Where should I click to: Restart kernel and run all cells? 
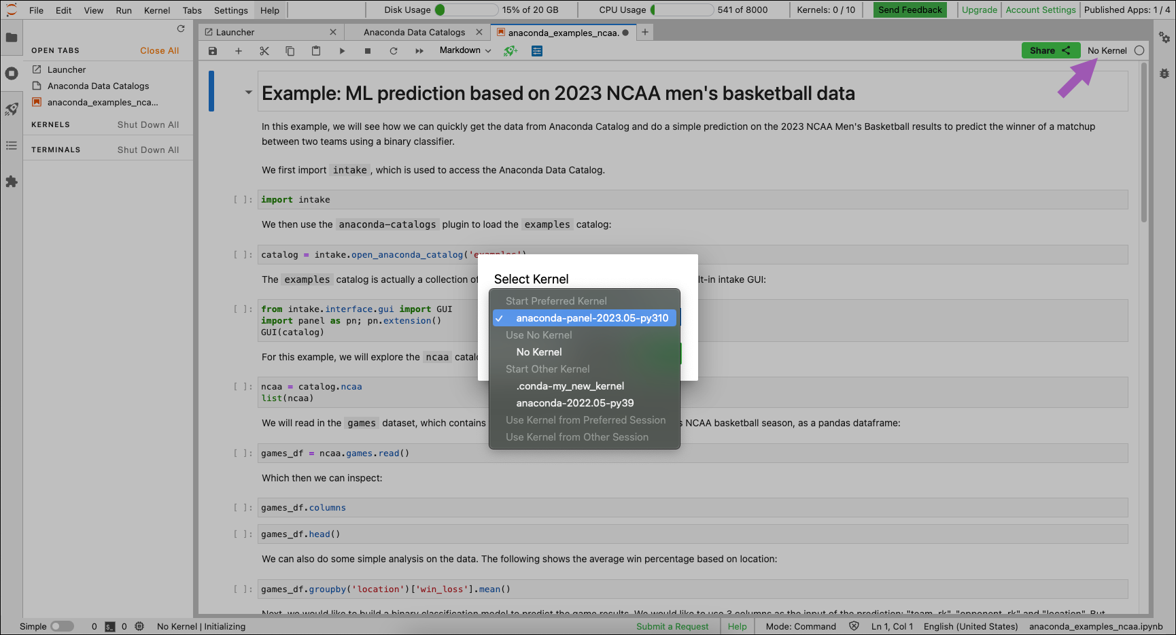coord(419,51)
